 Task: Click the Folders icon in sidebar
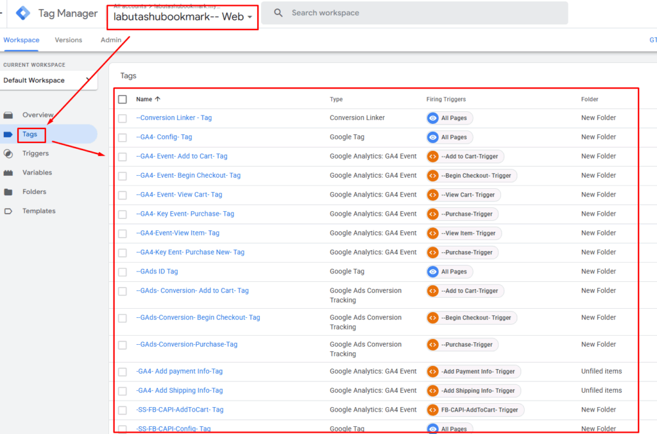[x=8, y=192]
